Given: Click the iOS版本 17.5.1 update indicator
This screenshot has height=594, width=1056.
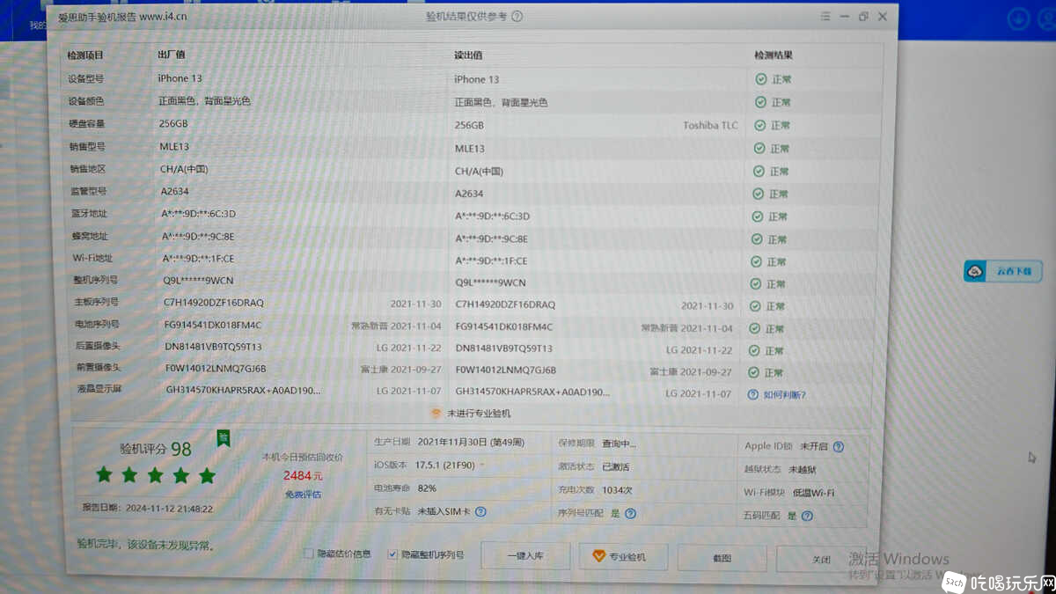Looking at the screenshot, I should 481,464.
